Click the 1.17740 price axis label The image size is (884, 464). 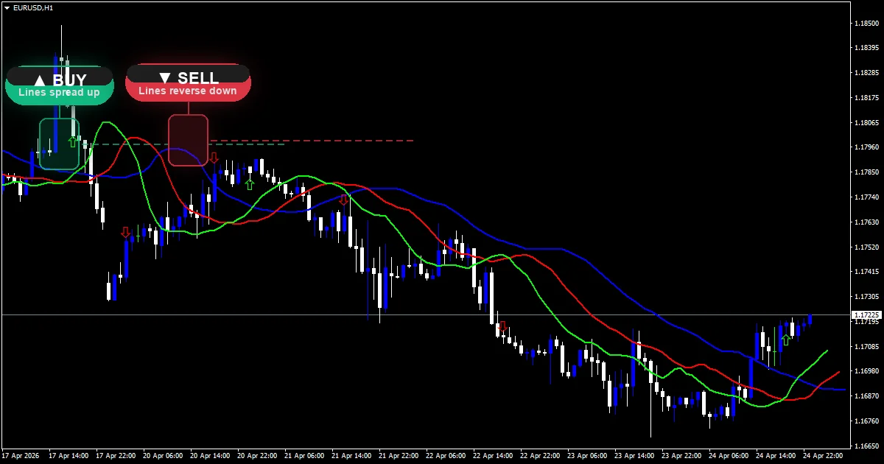[x=866, y=197]
